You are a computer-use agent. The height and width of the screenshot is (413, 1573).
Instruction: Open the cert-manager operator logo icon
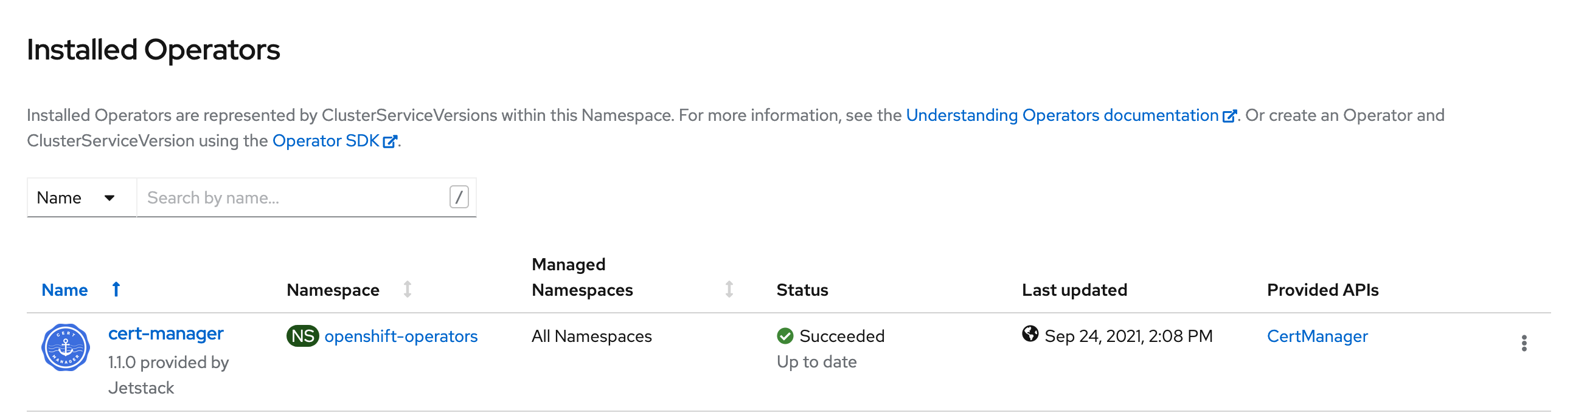tap(66, 347)
